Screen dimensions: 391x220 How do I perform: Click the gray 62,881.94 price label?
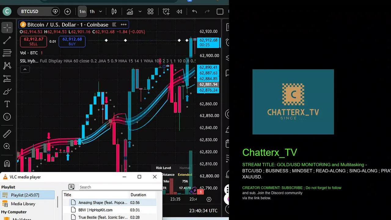point(208,85)
